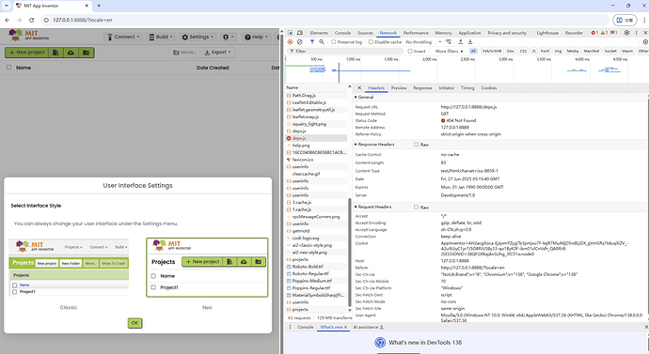Viewport: 649px width, 354px height.
Task: Tick the select-all checkbox next to Name
Action: (x=8, y=67)
